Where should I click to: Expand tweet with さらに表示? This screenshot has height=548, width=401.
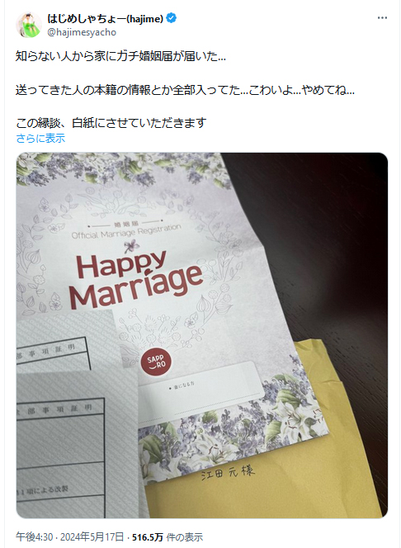(40, 138)
